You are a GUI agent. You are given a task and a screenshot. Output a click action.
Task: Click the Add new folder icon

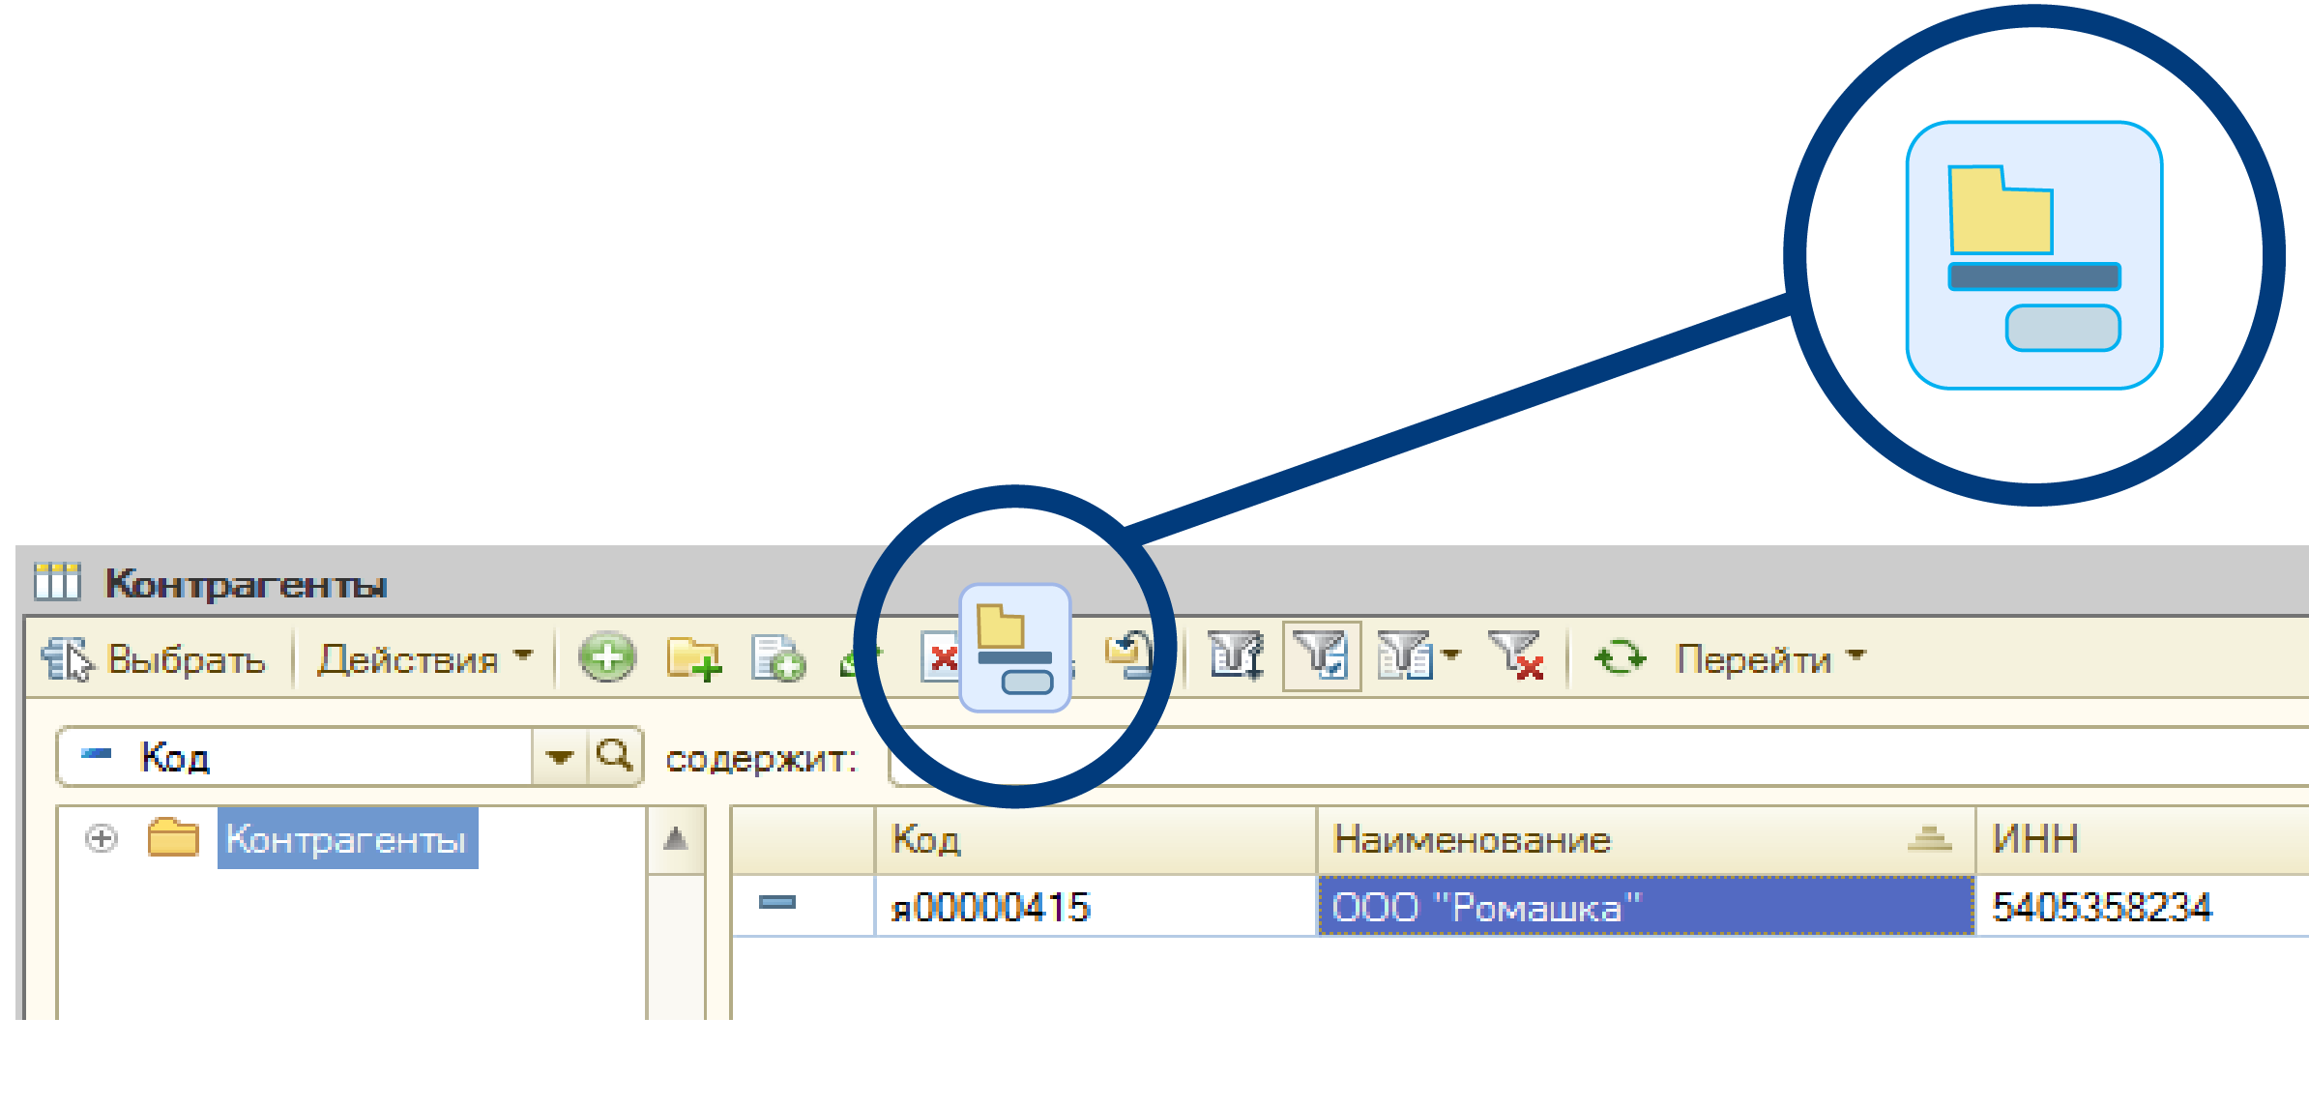tap(693, 658)
